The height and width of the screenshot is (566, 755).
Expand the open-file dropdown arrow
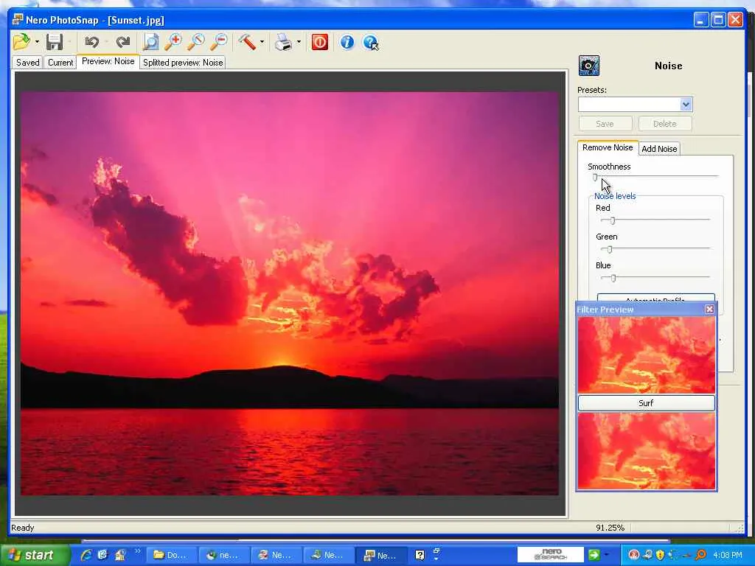[37, 42]
